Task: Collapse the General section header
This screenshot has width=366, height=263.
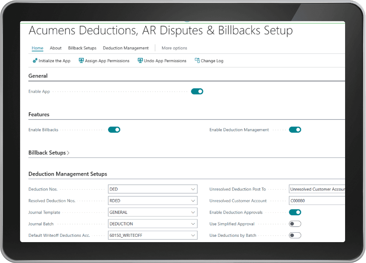Action: click(x=38, y=76)
